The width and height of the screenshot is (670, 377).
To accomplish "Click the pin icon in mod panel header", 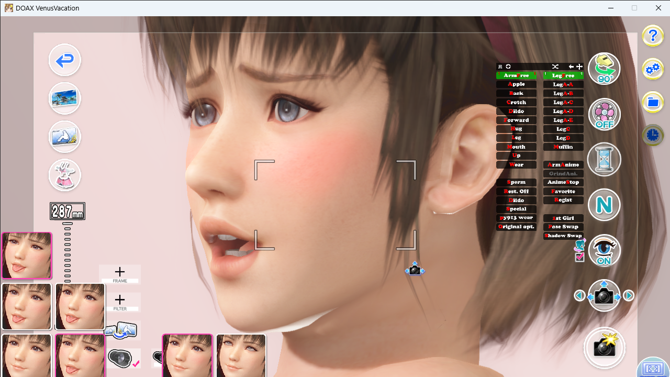I will click(500, 66).
